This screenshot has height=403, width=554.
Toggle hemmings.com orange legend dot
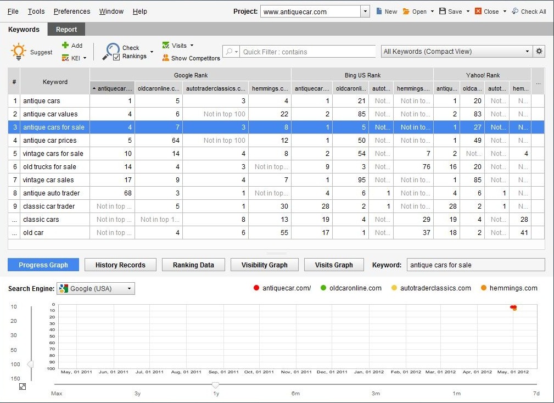(x=484, y=288)
